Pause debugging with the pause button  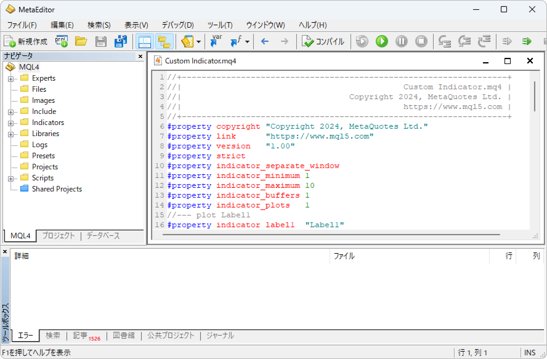pos(401,41)
